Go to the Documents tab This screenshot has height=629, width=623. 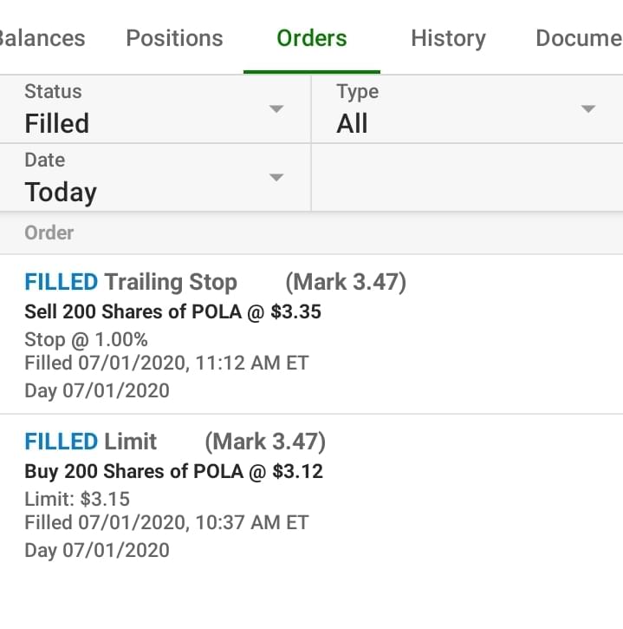[x=578, y=38]
